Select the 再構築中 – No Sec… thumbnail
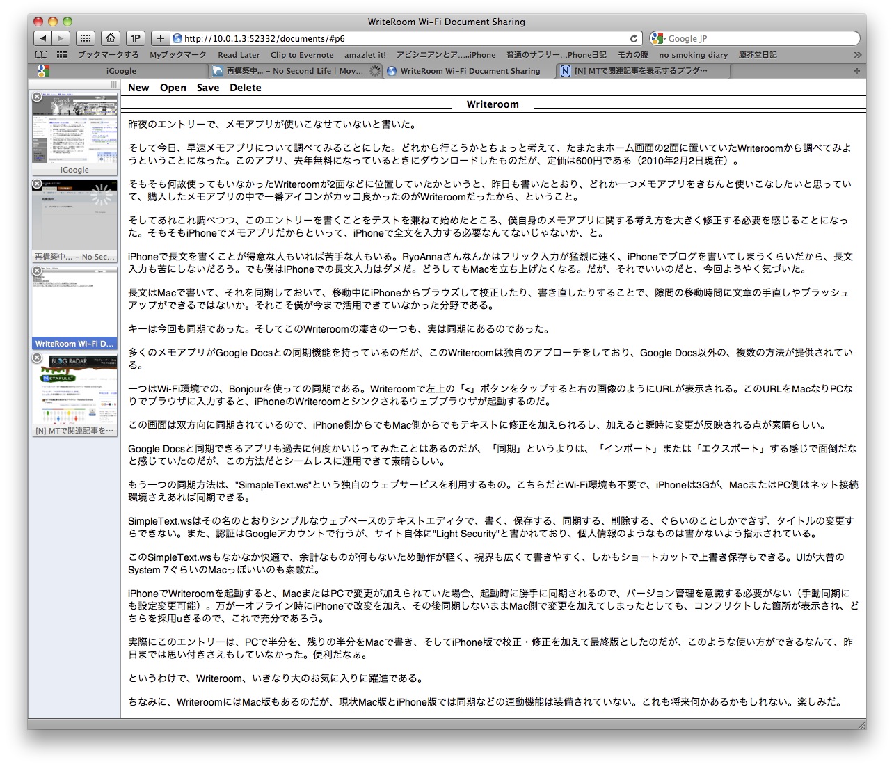894x771 pixels. point(74,220)
